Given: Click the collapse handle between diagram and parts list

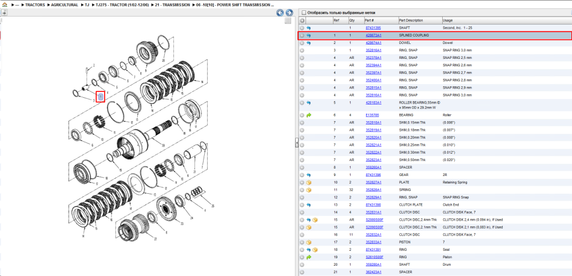Looking at the screenshot, I should pyautogui.click(x=296, y=142).
